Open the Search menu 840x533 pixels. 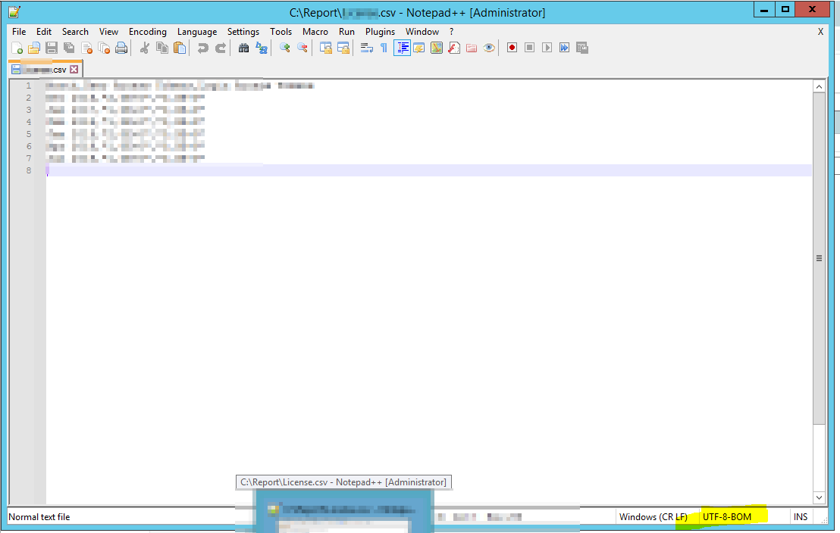pyautogui.click(x=75, y=32)
